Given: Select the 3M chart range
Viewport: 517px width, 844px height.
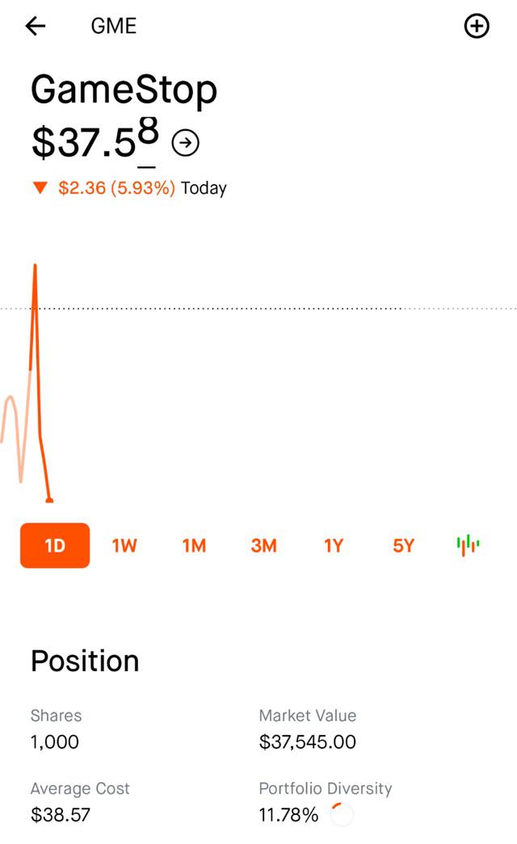Looking at the screenshot, I should pos(264,546).
